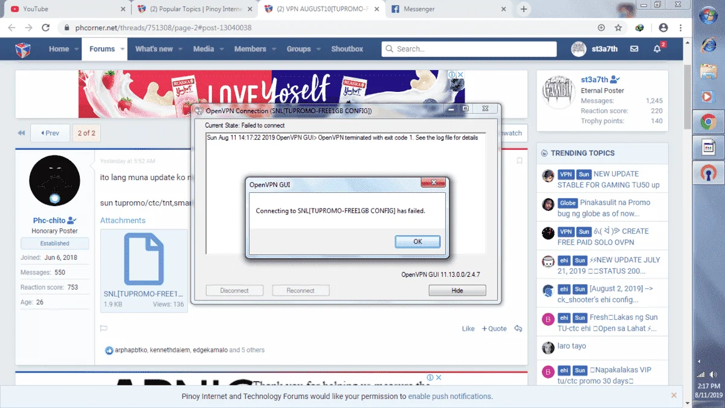Click the browser back arrow
725x408 pixels.
tap(12, 28)
